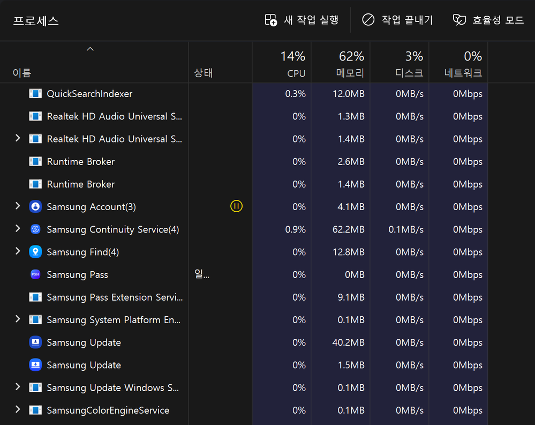
Task: Toggle sort arrow above 이름 column
Action: coord(90,49)
